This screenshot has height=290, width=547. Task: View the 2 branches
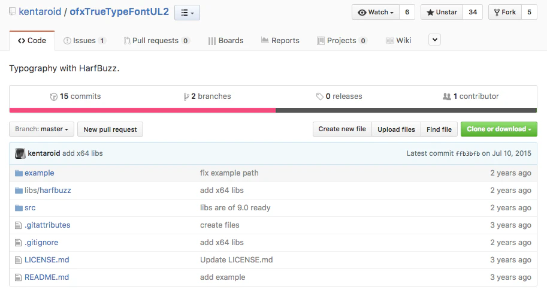click(x=207, y=96)
